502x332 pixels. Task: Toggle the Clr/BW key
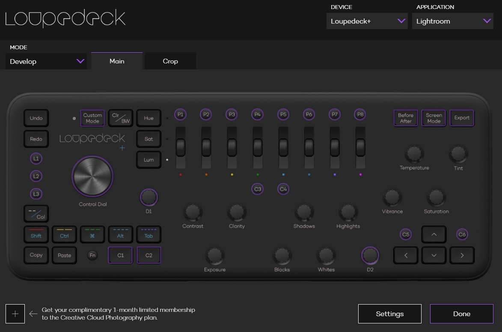click(x=121, y=118)
